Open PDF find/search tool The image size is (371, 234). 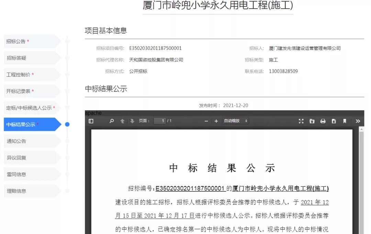pyautogui.click(x=112, y=121)
